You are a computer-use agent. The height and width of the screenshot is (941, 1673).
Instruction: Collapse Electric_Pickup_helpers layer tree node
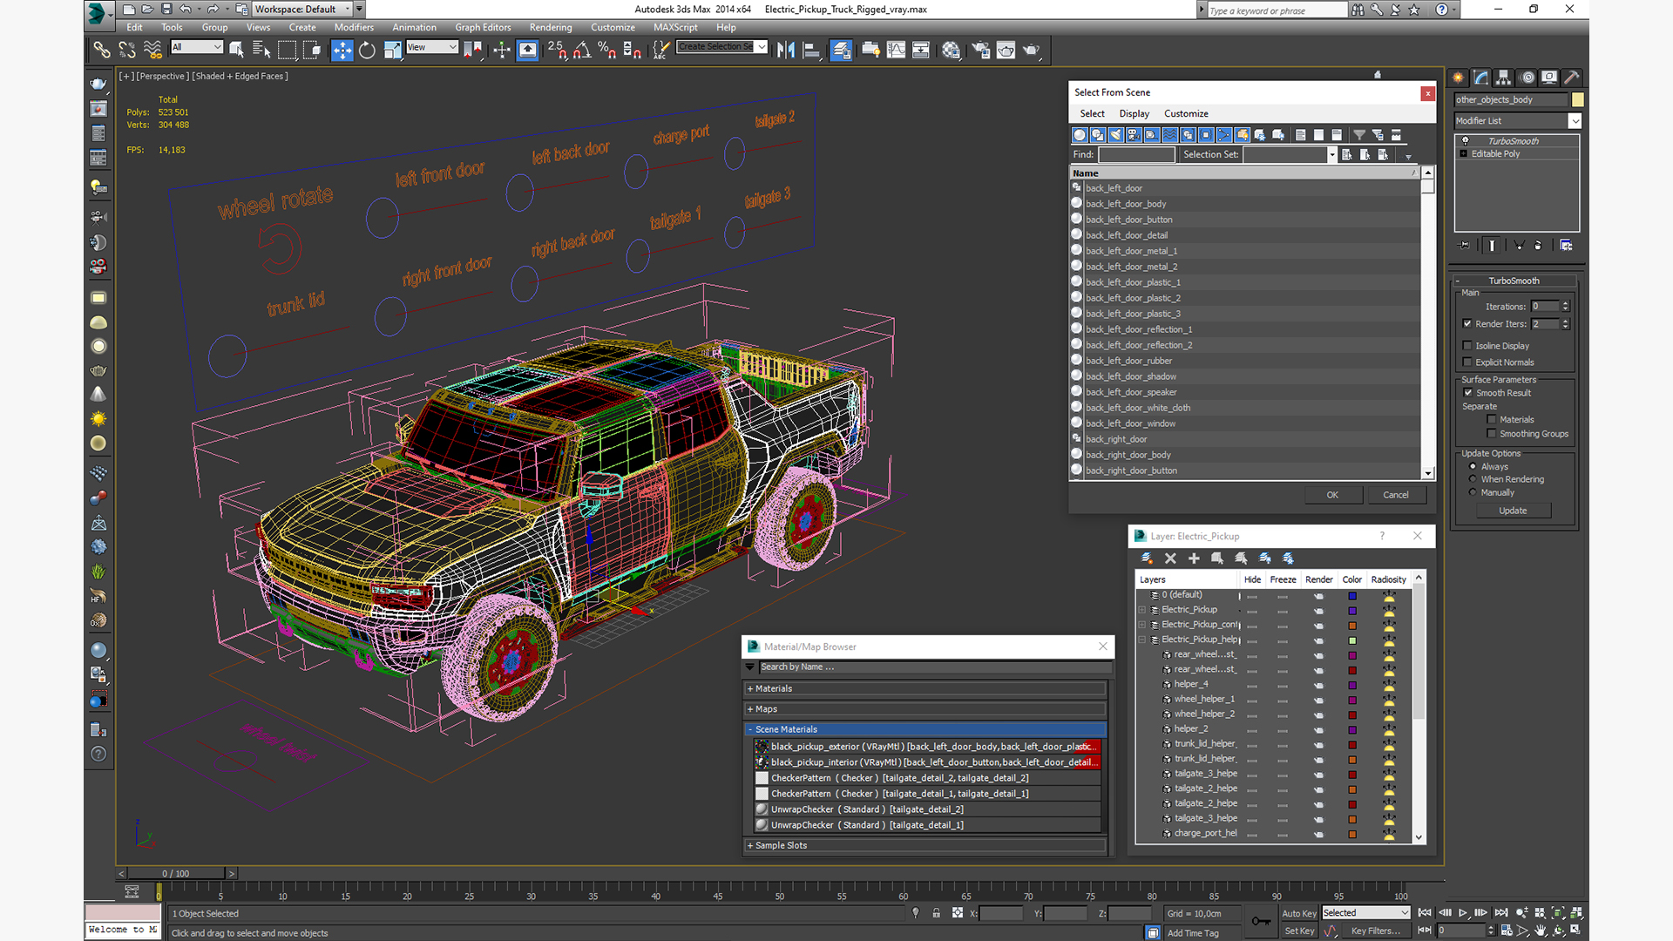[1142, 640]
